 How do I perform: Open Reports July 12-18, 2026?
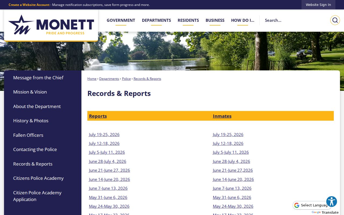click(x=104, y=144)
